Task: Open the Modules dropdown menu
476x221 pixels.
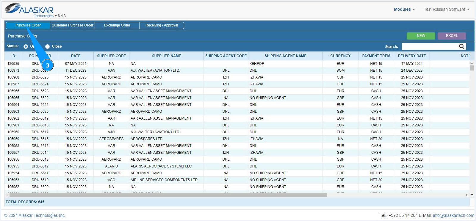Action: [x=404, y=9]
